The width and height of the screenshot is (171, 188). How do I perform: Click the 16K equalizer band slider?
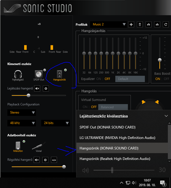pyautogui.click(x=136, y=53)
